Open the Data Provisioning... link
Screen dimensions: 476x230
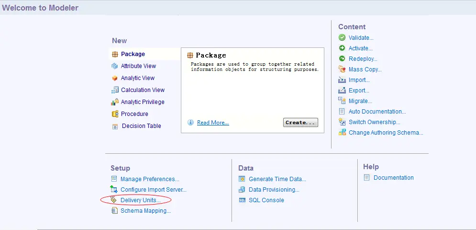pos(274,190)
